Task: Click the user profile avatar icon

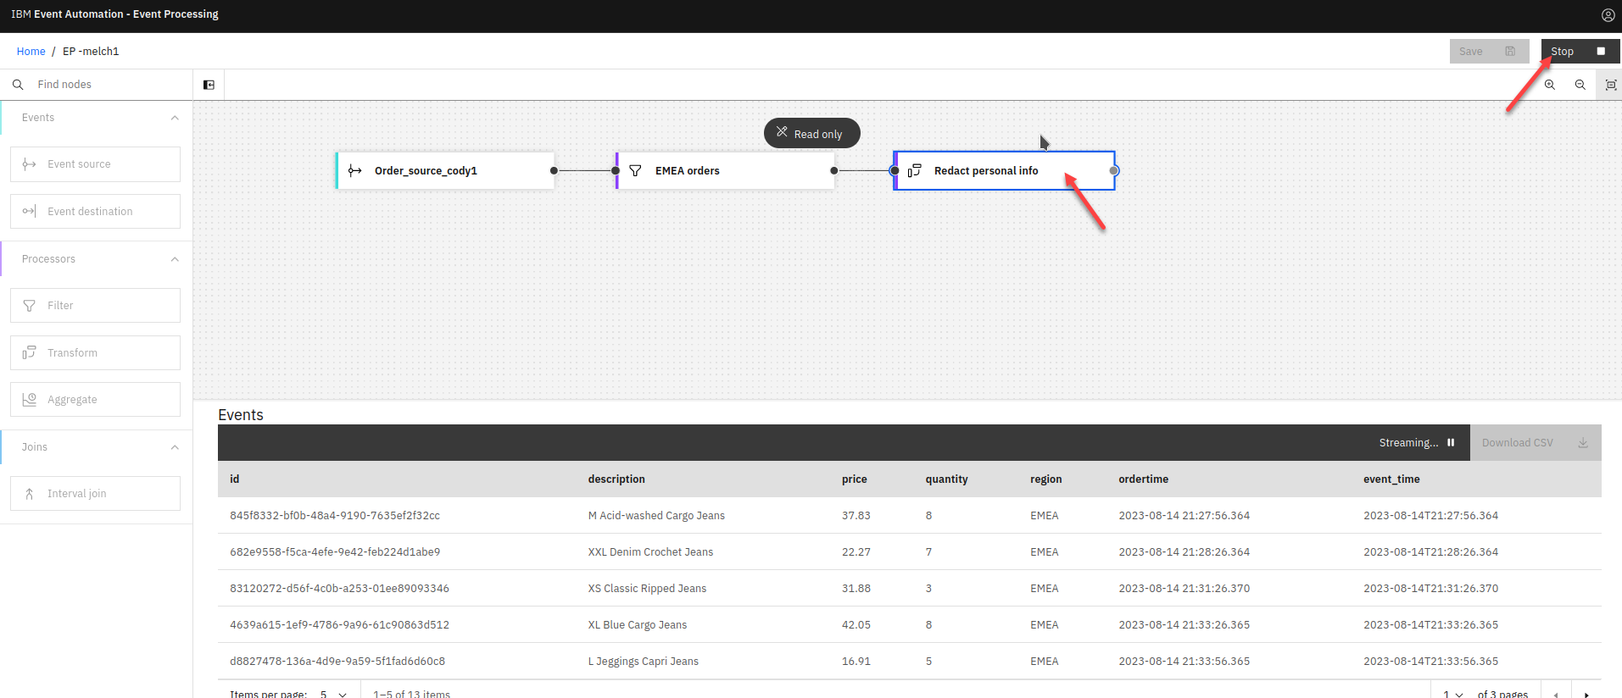Action: (1608, 15)
